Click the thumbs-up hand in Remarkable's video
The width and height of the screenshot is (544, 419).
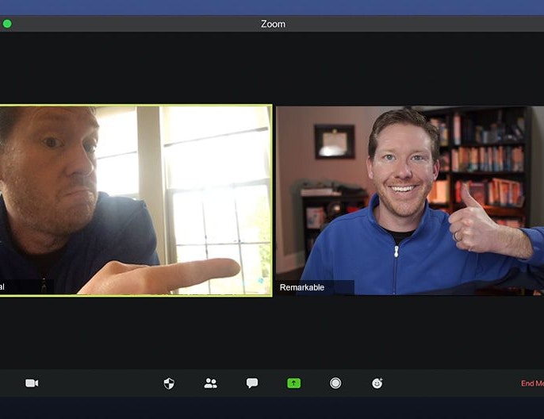point(473,222)
